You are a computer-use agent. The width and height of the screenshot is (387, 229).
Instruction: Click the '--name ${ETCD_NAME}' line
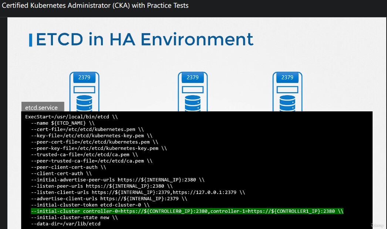coord(63,123)
